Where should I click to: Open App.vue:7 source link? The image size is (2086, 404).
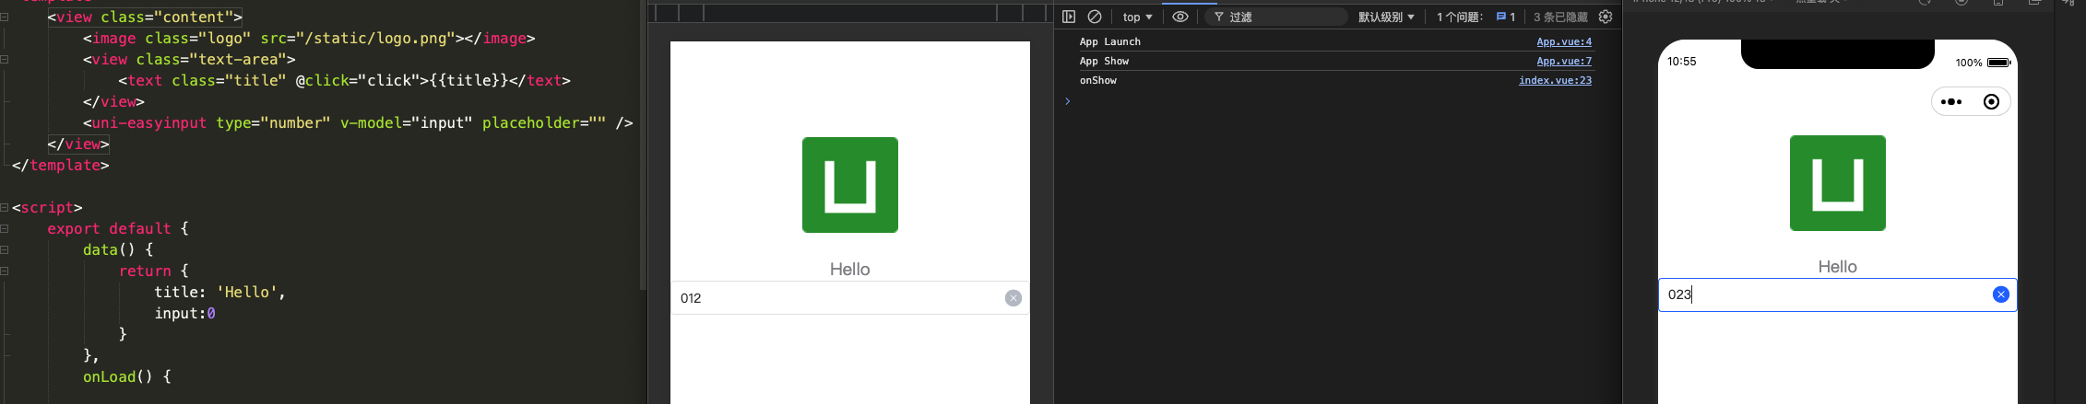pos(1564,61)
